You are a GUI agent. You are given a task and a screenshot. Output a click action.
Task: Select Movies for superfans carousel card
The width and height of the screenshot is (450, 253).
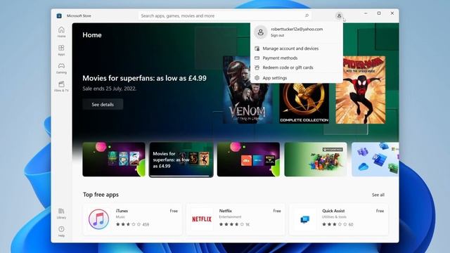tap(181, 160)
